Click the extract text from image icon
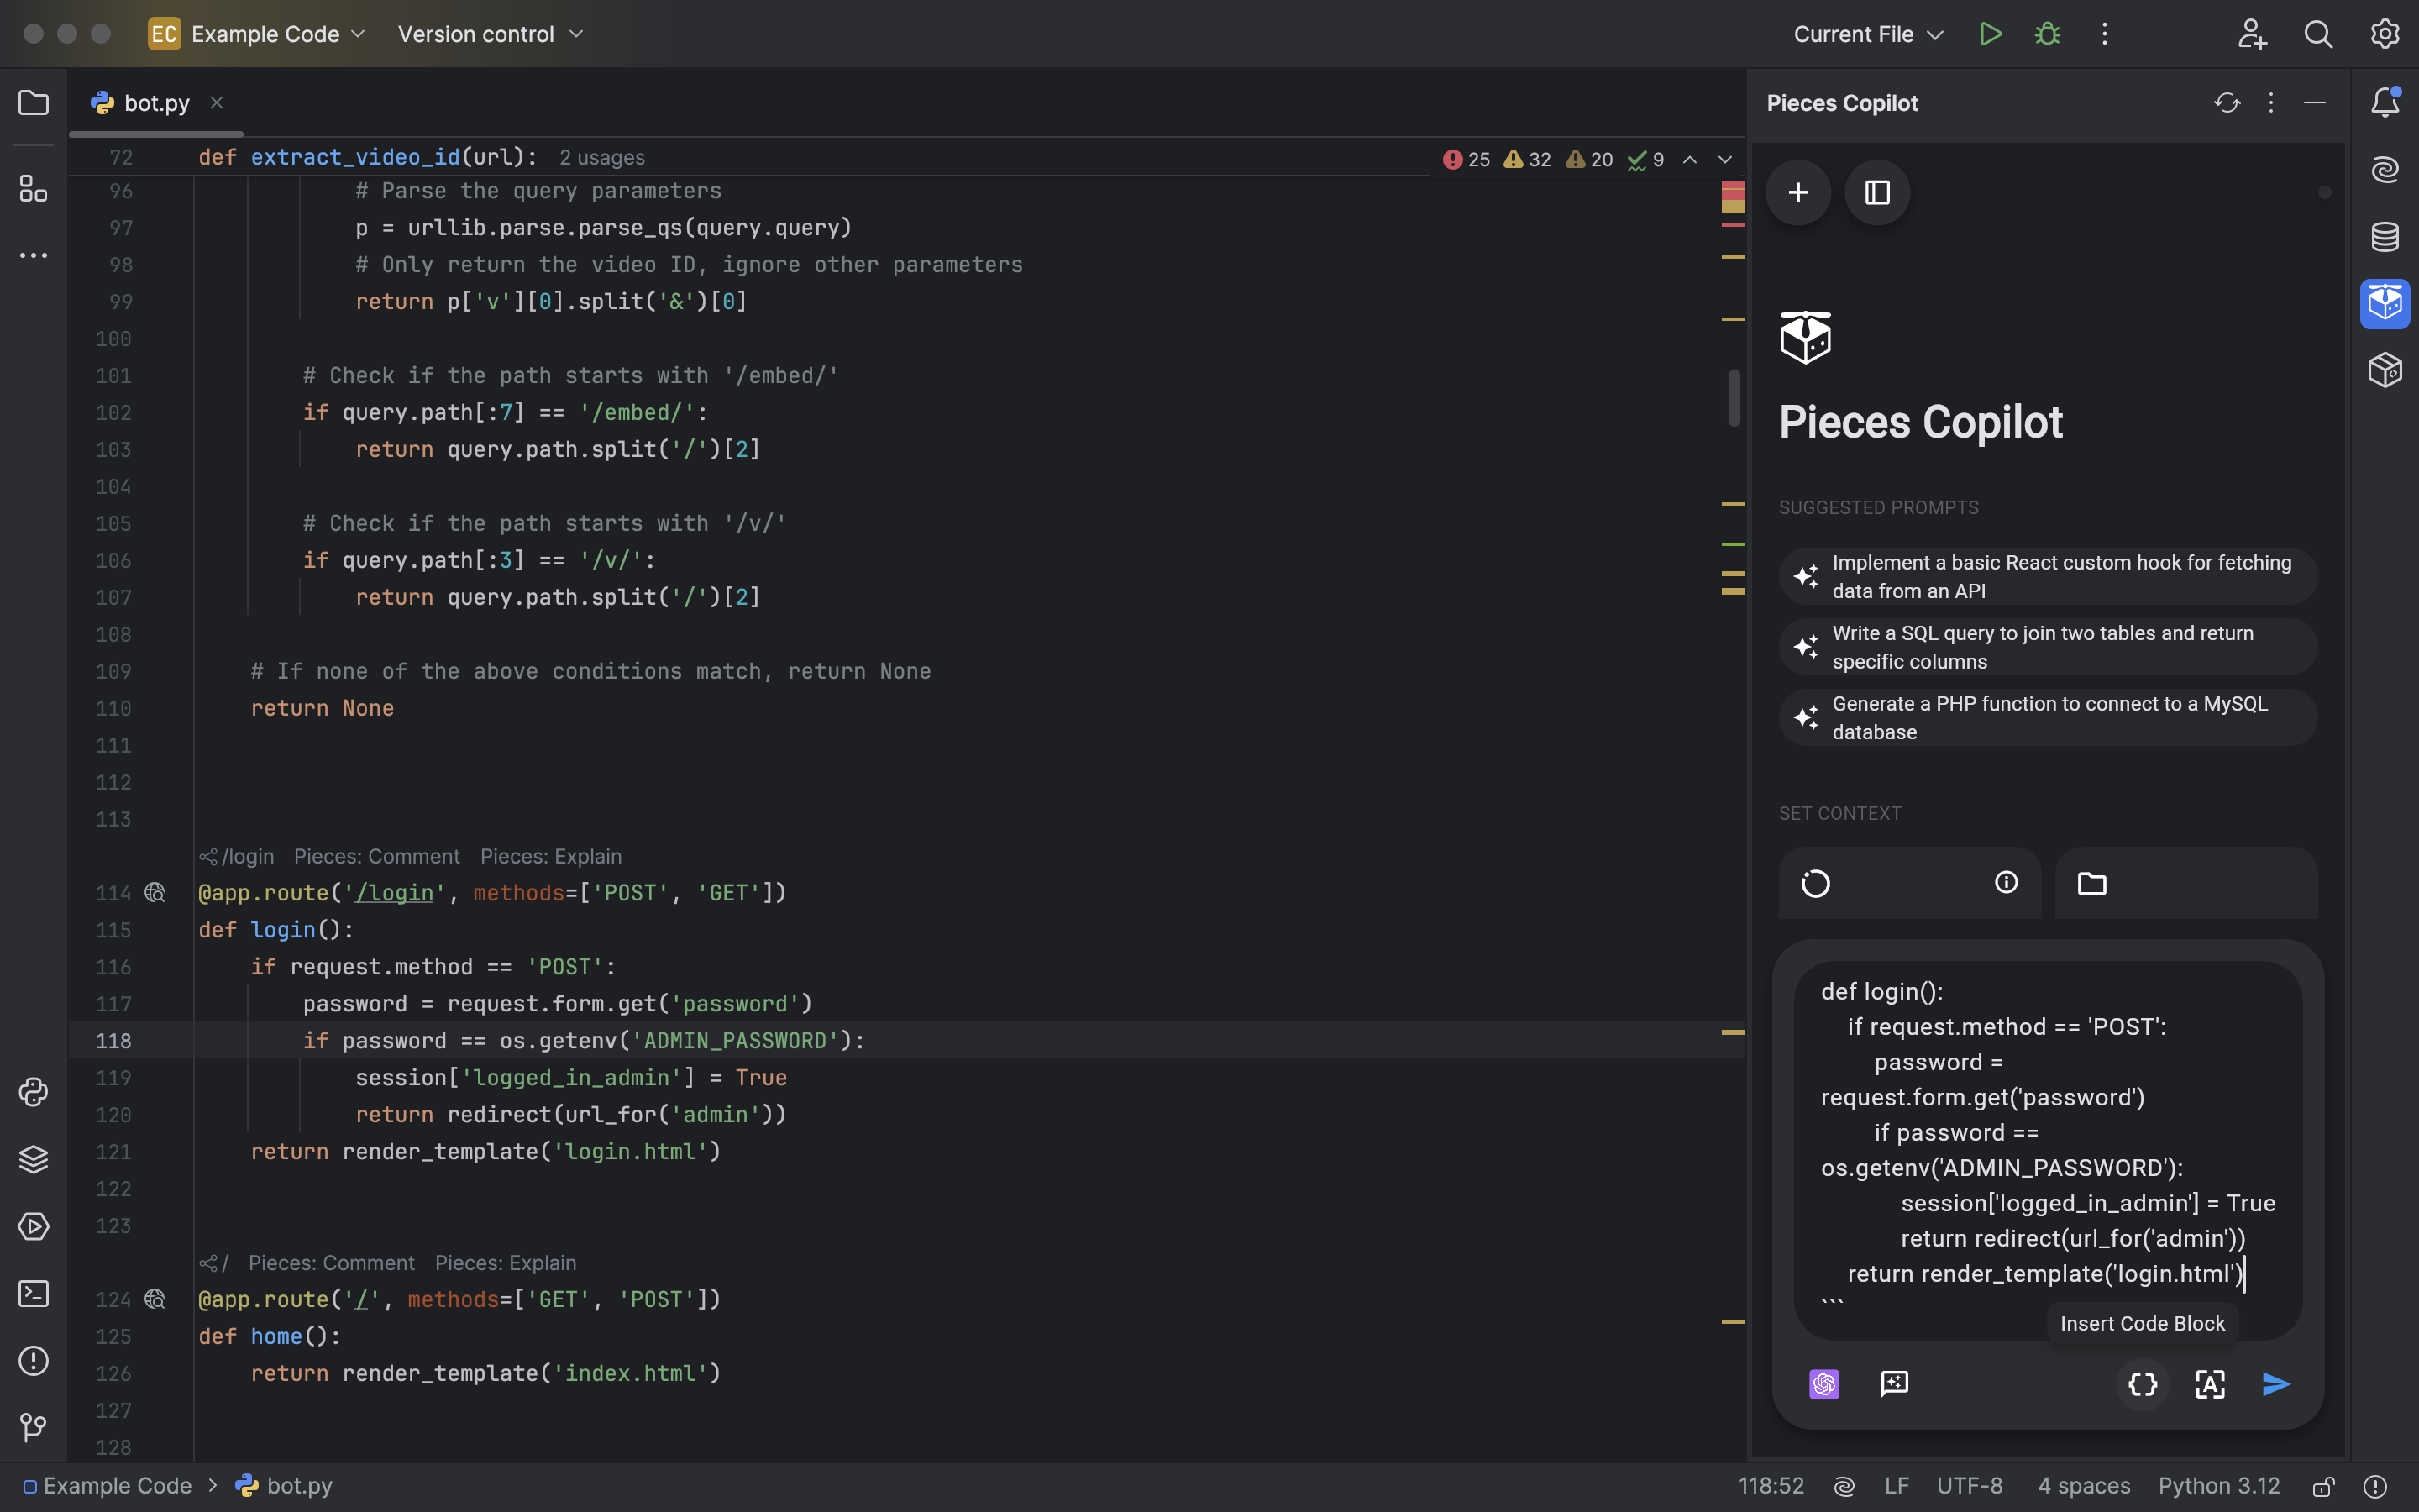Screen dimensions: 2419x1512 tap(2209, 1384)
